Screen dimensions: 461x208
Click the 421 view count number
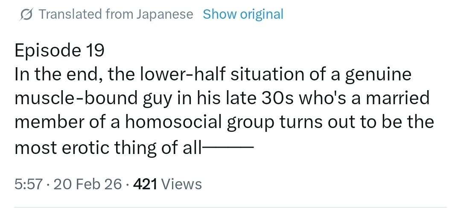[146, 184]
